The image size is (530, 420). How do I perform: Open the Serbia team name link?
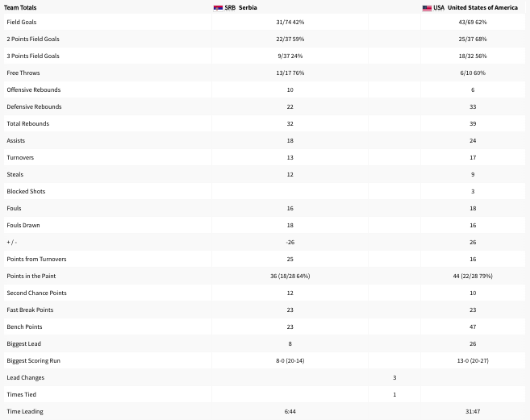(248, 8)
